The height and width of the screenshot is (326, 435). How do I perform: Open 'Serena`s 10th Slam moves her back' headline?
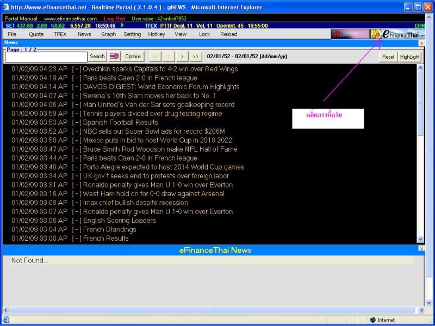pyautogui.click(x=149, y=96)
